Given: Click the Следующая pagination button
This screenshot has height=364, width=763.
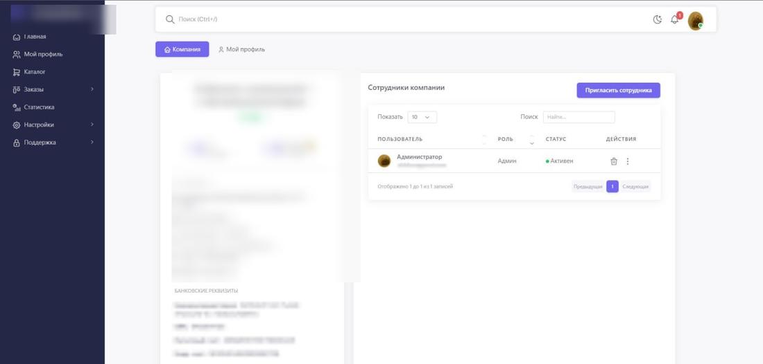Looking at the screenshot, I should [635, 186].
